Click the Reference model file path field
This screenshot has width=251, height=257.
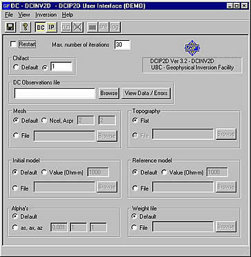tap(183, 187)
